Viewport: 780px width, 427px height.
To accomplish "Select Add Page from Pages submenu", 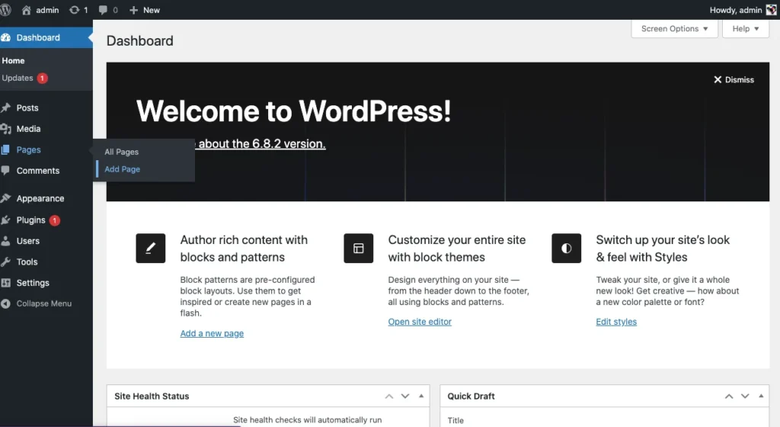I will [123, 169].
